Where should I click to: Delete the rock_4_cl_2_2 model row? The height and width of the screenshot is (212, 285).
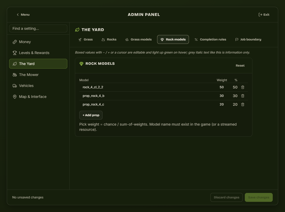[243, 87]
